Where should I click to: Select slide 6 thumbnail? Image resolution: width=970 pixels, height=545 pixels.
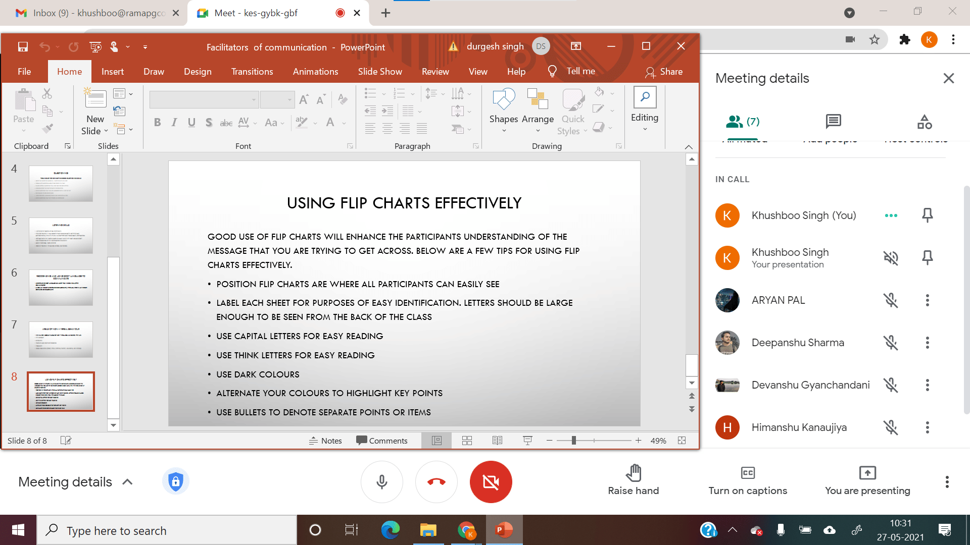(x=61, y=288)
